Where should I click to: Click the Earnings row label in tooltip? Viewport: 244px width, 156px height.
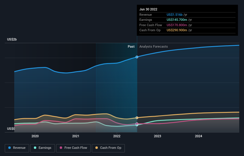pos(146,20)
